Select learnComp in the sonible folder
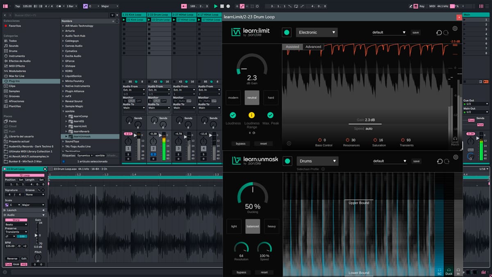492x277 pixels. click(x=80, y=116)
